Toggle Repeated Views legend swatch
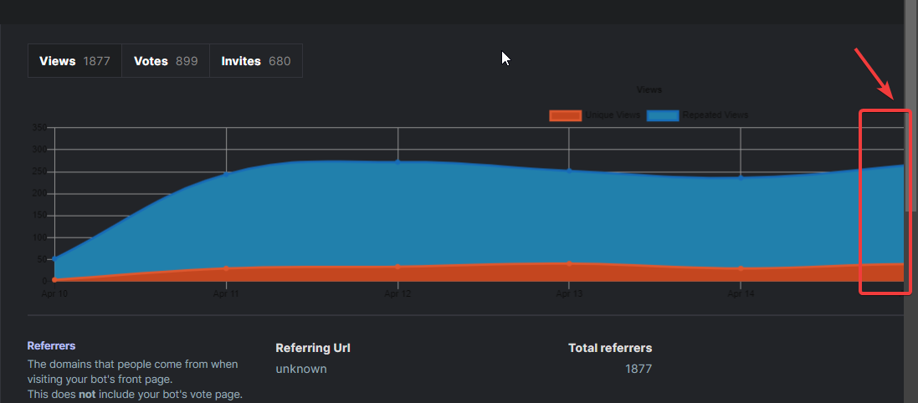918x403 pixels. [663, 115]
